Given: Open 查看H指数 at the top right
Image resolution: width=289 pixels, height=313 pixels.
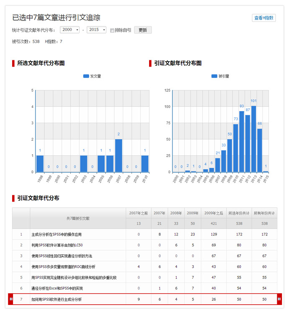Looking at the screenshot, I should 264,18.
